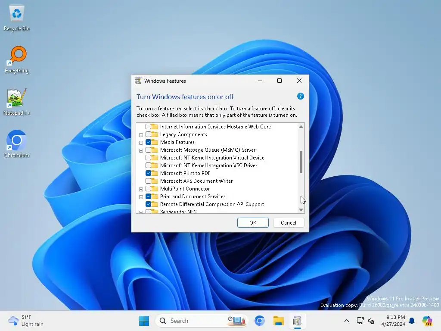The height and width of the screenshot is (331, 441).
Task: Enable Internet Information Services Hostable Web Core checkbox
Action: click(148, 127)
